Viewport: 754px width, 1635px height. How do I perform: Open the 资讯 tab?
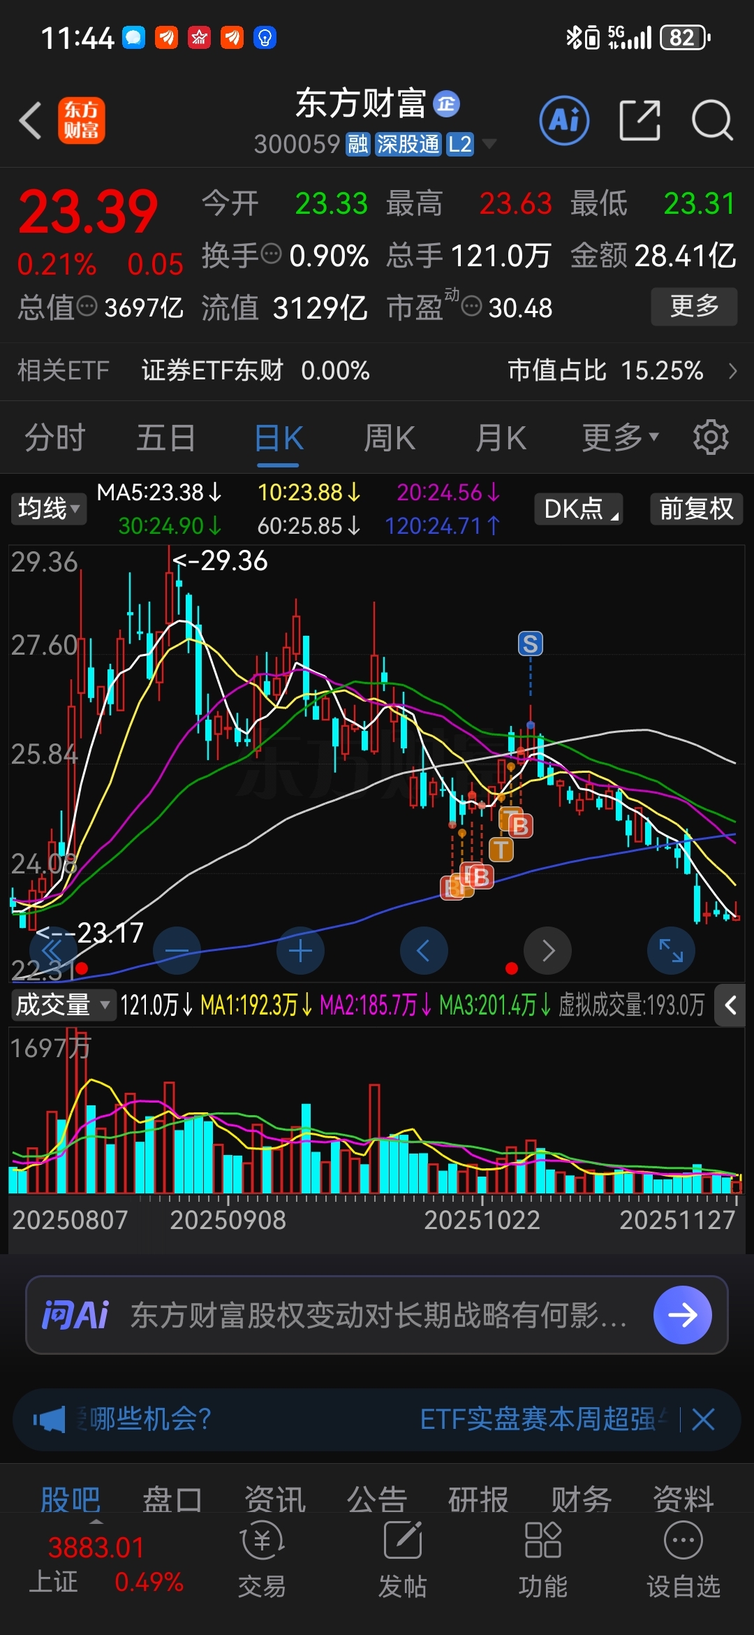pyautogui.click(x=274, y=1499)
